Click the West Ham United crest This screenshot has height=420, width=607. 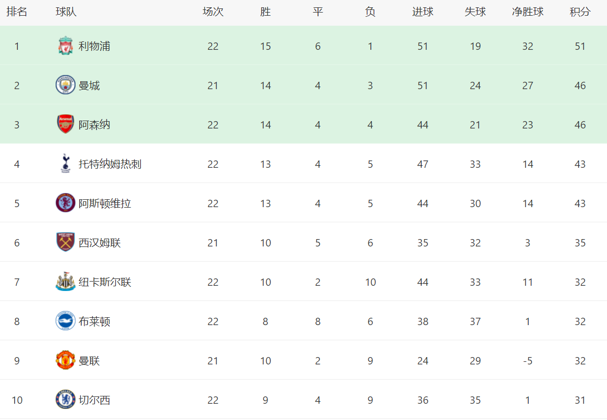66,242
